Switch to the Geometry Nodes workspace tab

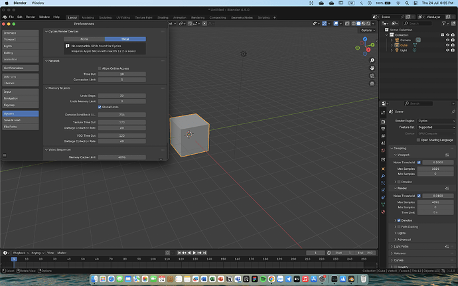242,17
